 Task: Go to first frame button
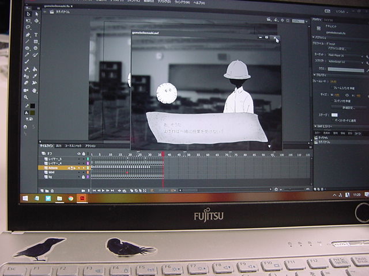(x=94, y=190)
